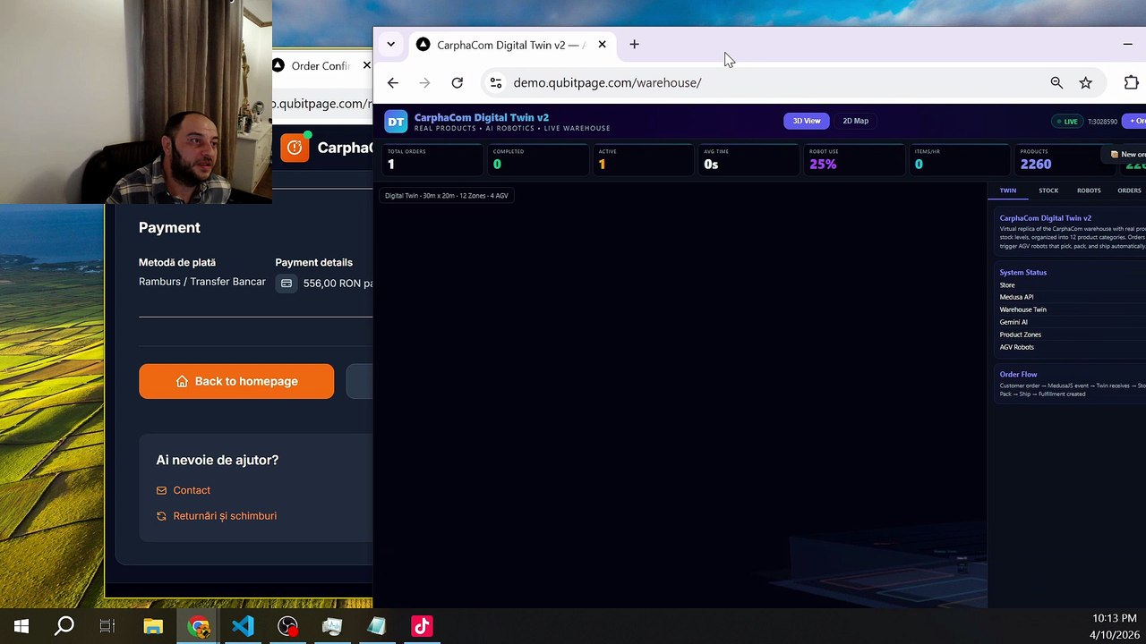Open the system monitor app on taskbar
The image size is (1146, 644).
click(x=332, y=626)
